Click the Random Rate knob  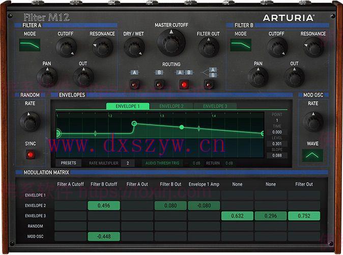pyautogui.click(x=30, y=122)
